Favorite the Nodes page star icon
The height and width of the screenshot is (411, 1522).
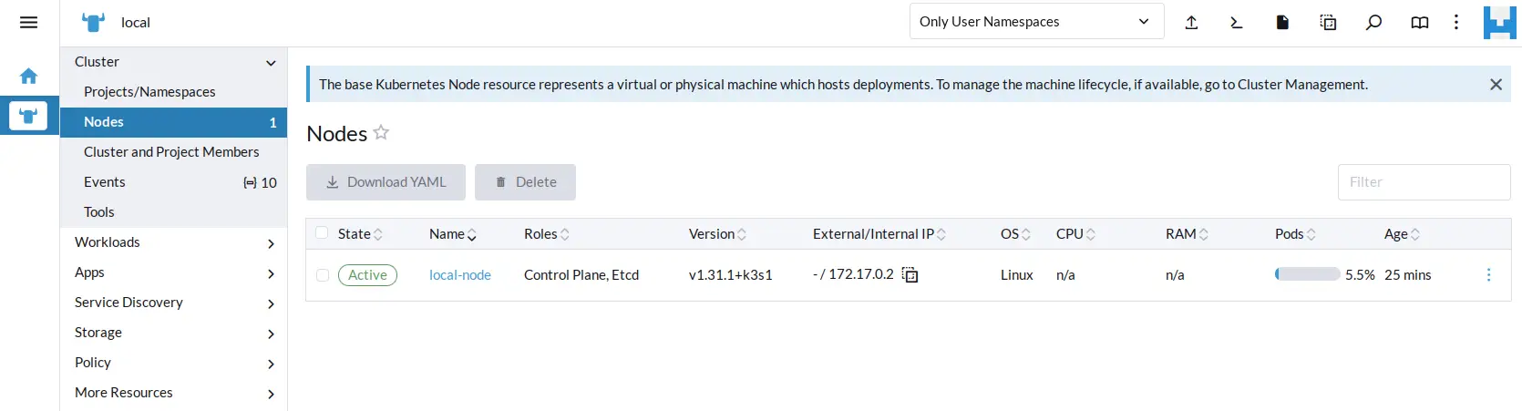381,133
